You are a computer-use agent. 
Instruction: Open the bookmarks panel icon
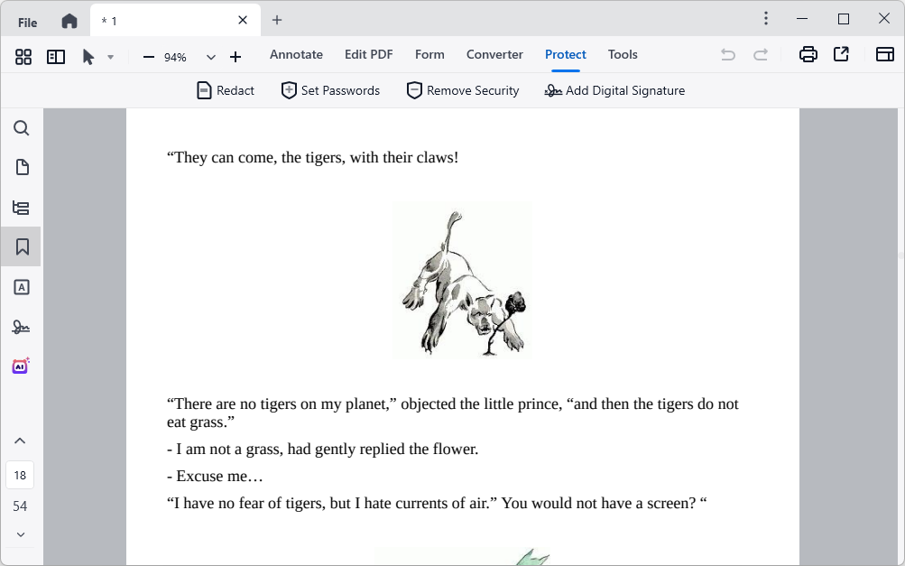tap(22, 246)
